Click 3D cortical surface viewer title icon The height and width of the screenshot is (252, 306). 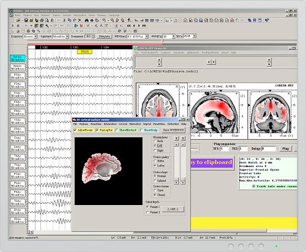point(74,119)
